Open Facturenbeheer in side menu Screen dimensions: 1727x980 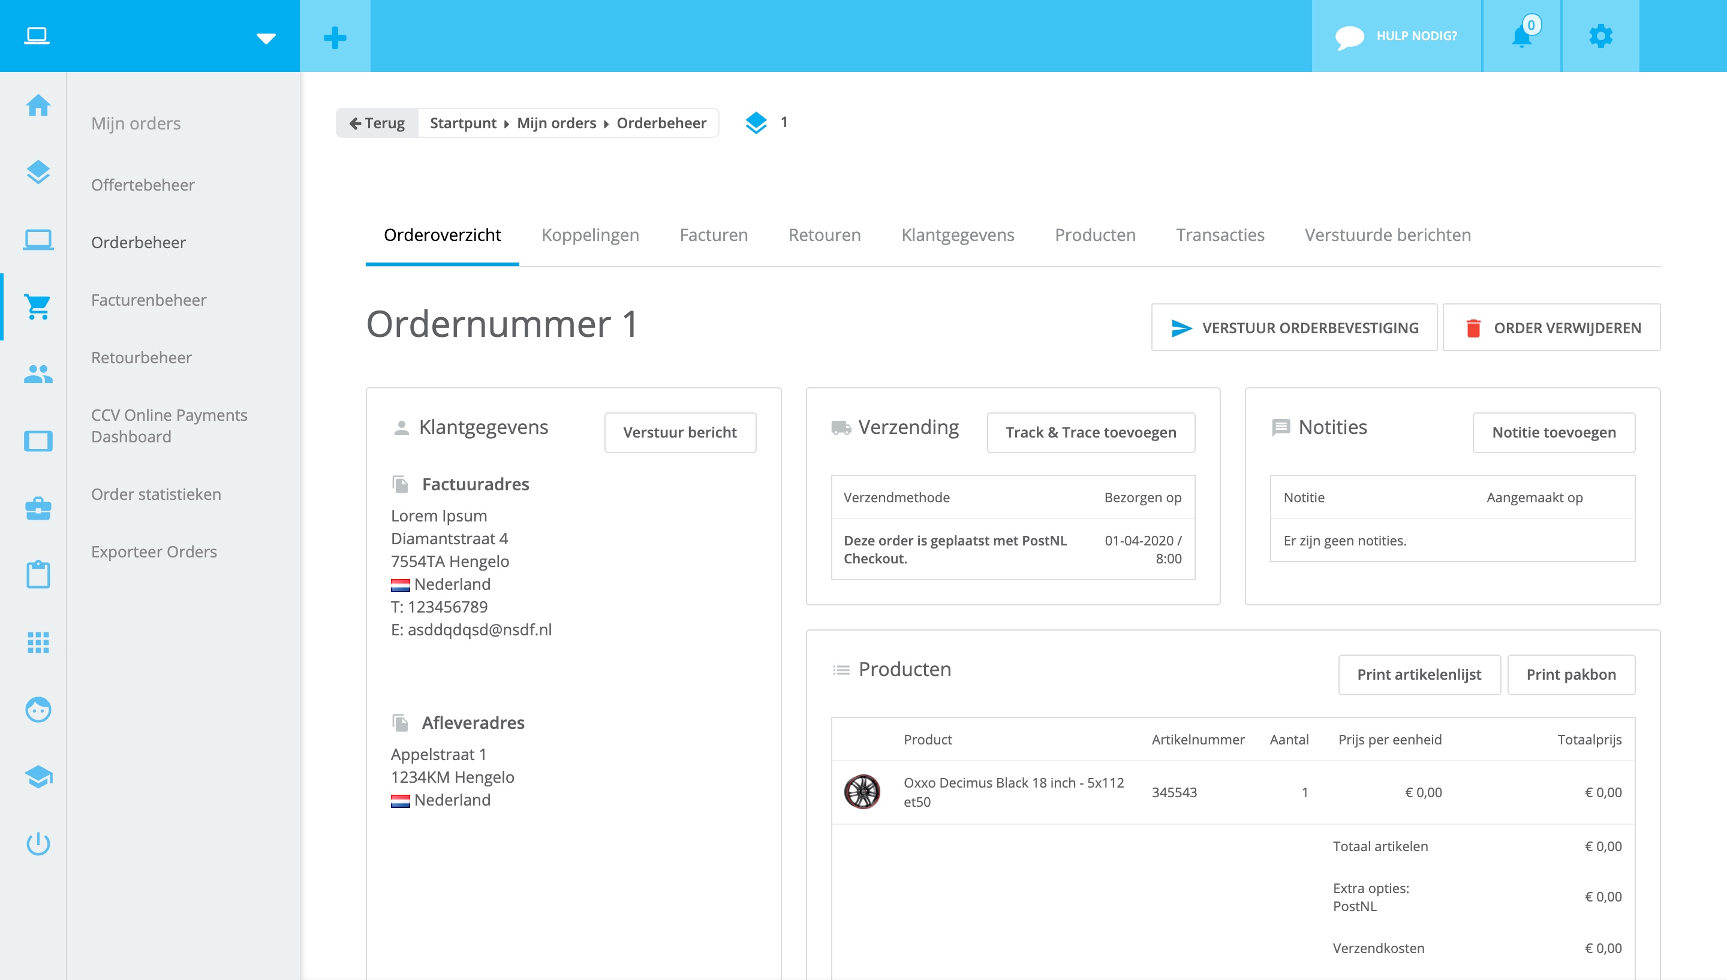click(149, 300)
